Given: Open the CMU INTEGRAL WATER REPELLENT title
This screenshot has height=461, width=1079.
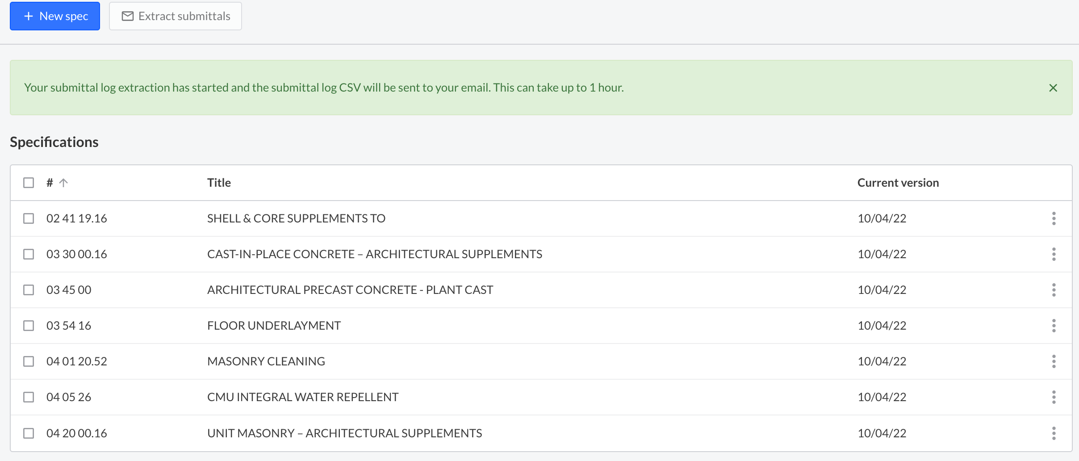Looking at the screenshot, I should click(x=303, y=397).
